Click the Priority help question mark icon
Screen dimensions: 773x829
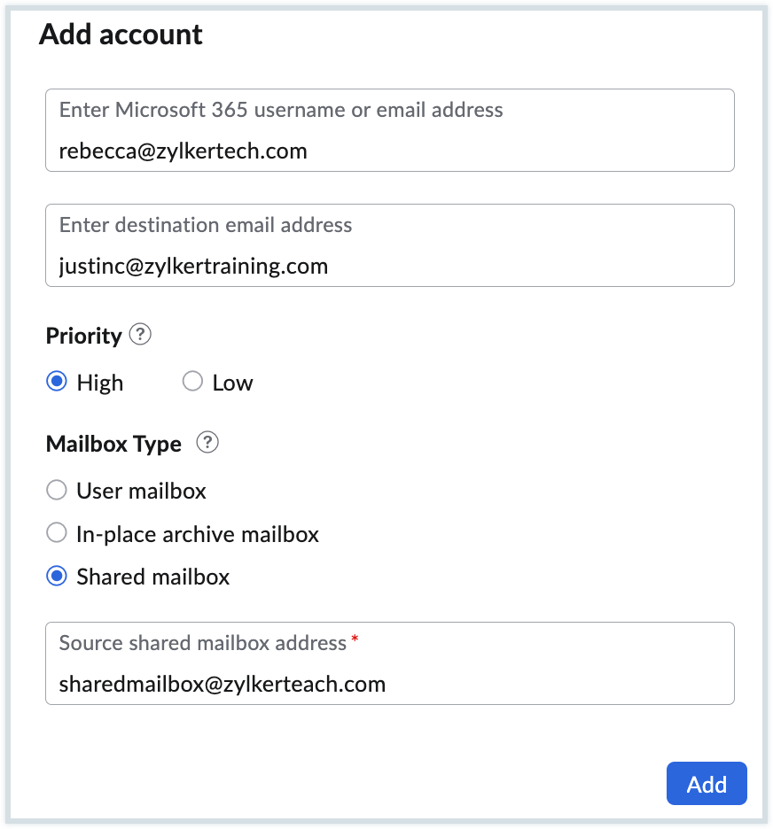click(140, 335)
